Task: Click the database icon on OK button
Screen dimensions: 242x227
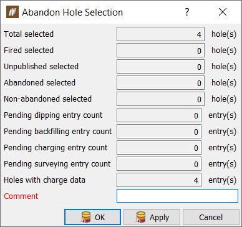Action: tap(86, 218)
